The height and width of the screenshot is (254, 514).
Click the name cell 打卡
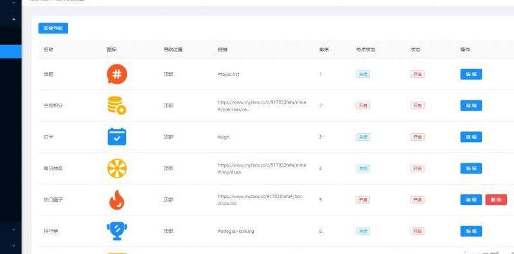[49, 137]
